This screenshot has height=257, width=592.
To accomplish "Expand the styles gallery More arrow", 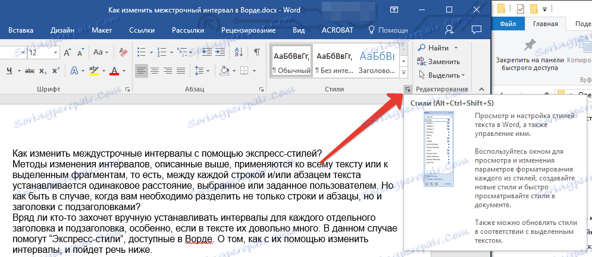I will [403, 72].
